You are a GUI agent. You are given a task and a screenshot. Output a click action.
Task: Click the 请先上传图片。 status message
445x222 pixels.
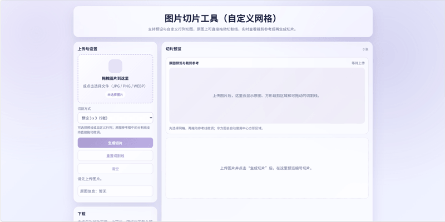[90, 179]
